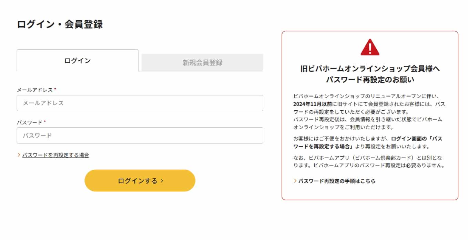Screen dimensions: 468x240
Task: Switch to the 新規会員登録 tab
Action: click(203, 62)
